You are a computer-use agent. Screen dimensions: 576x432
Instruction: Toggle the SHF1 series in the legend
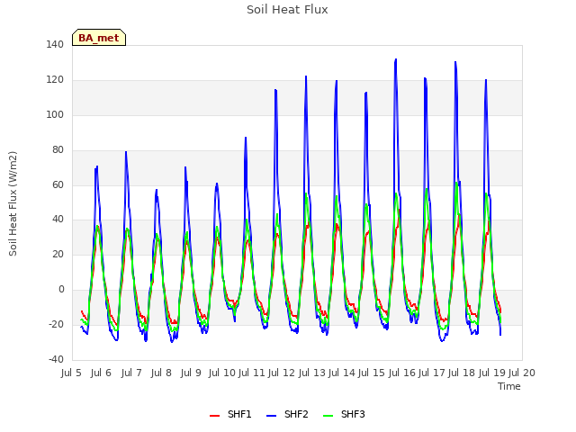tap(230, 414)
